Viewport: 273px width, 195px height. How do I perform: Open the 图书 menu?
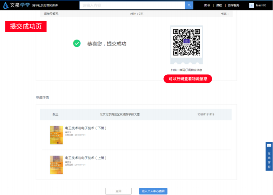click(x=207, y=5)
